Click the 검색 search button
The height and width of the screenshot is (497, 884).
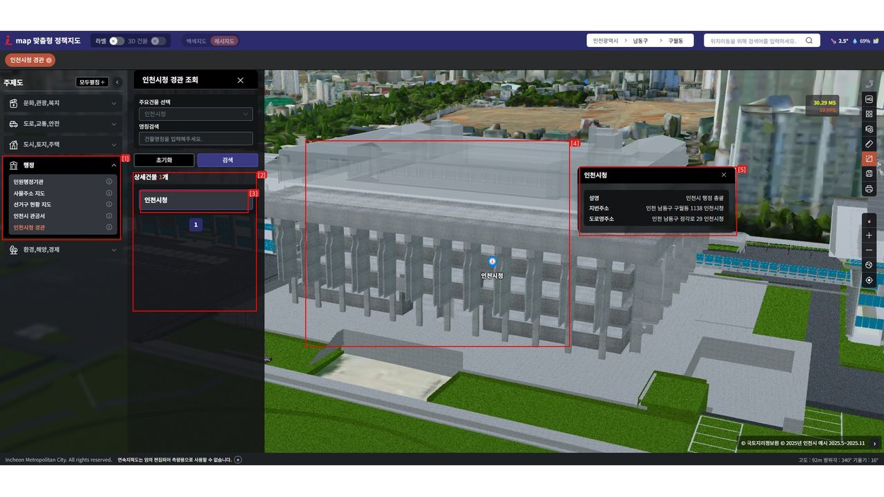tap(227, 159)
